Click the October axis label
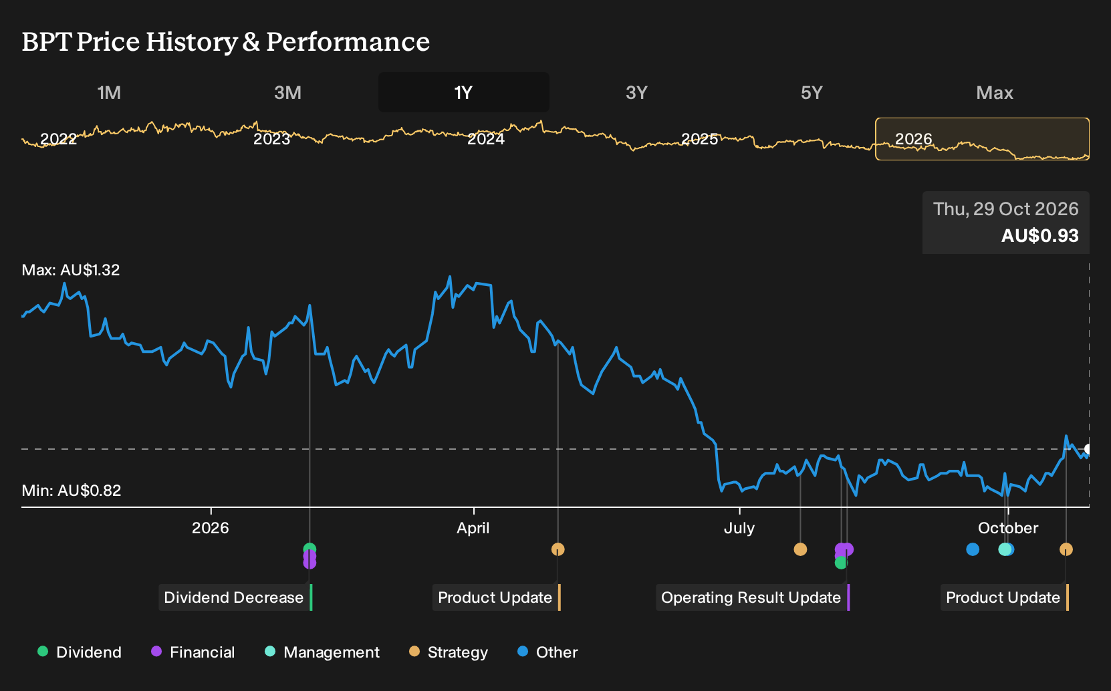Image resolution: width=1111 pixels, height=691 pixels. [1008, 528]
